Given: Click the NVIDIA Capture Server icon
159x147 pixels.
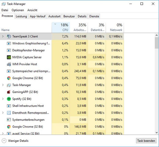Looking at the screenshot, I should pyautogui.click(x=9, y=57).
